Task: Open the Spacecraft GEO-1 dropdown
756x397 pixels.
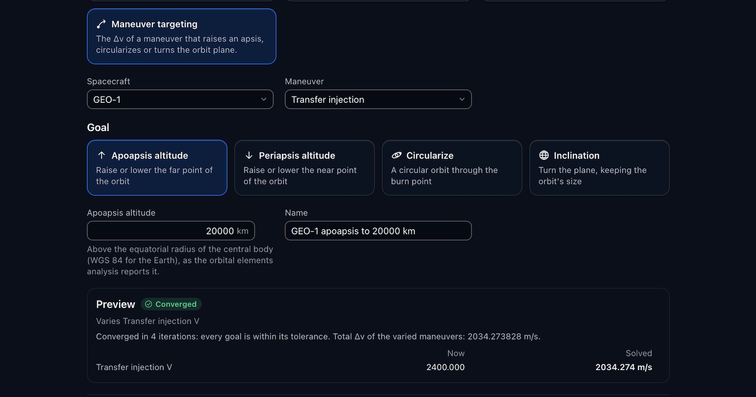Action: [180, 99]
